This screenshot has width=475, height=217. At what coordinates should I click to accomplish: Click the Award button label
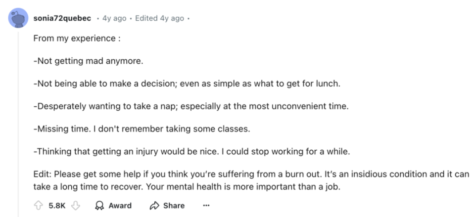[x=120, y=206]
